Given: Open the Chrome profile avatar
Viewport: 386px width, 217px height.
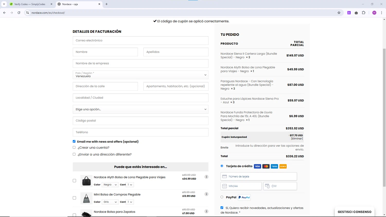Looking at the screenshot, I should pyautogui.click(x=374, y=13).
